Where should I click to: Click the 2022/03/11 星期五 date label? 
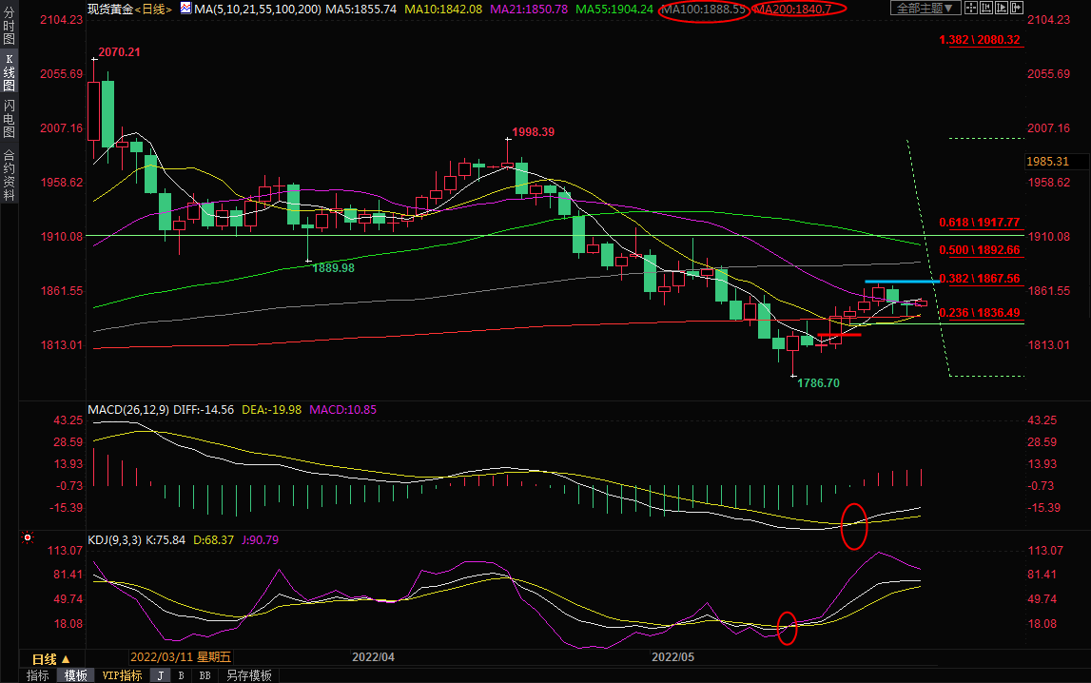point(181,657)
